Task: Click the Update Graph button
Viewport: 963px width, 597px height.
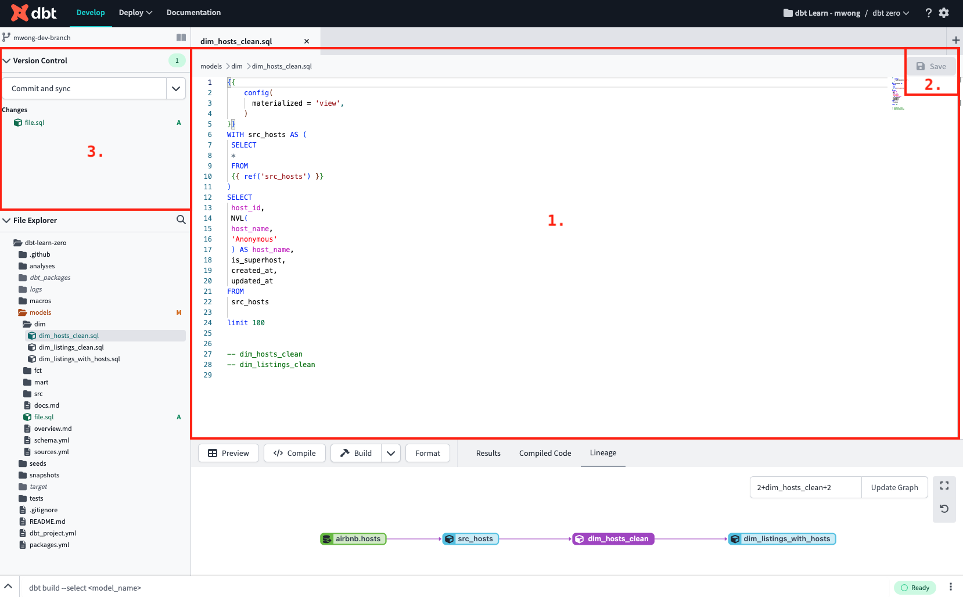Action: pos(894,487)
